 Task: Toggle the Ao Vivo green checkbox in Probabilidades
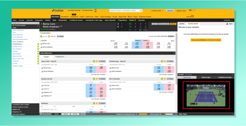tap(41, 36)
